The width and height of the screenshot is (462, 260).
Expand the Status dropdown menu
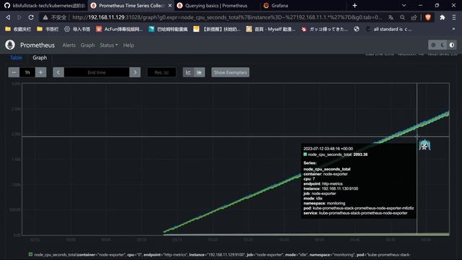[108, 45]
